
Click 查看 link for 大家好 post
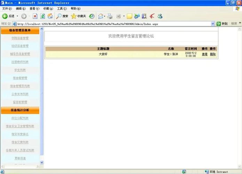click(205, 54)
